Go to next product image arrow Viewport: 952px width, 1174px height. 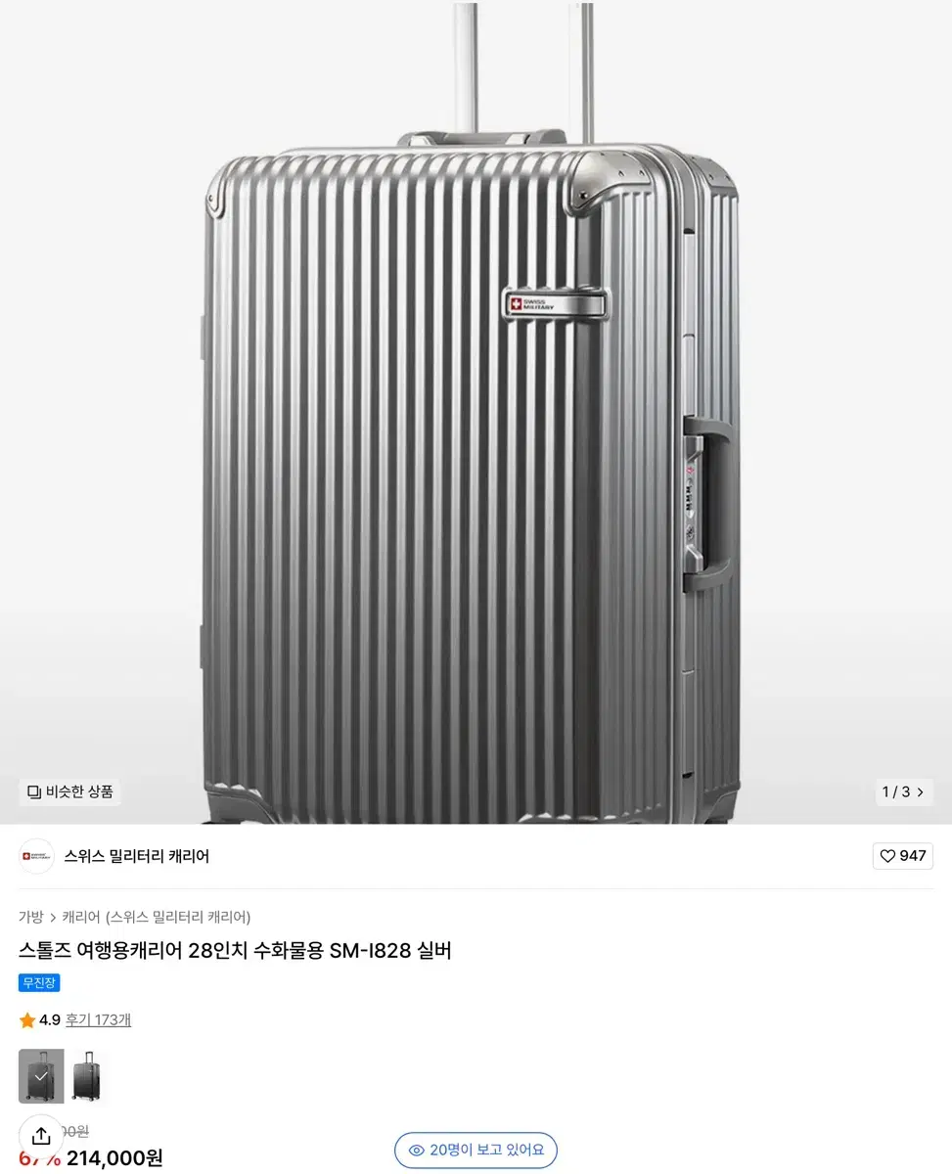[920, 792]
